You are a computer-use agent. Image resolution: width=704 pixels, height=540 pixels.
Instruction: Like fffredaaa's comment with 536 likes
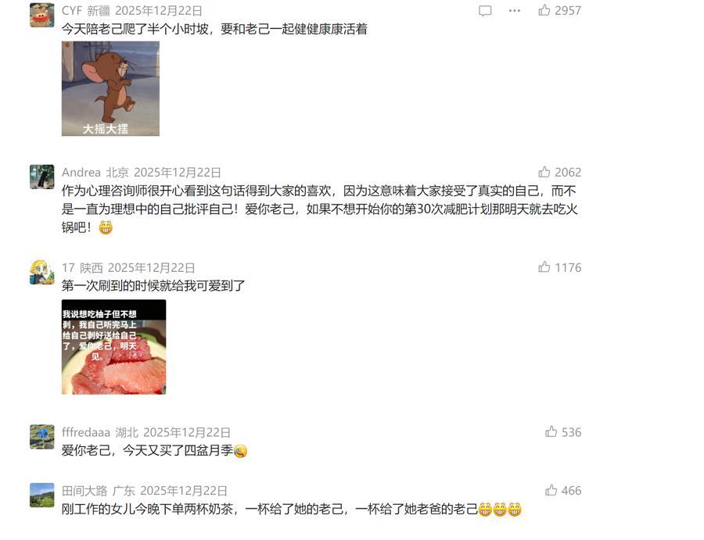click(551, 431)
